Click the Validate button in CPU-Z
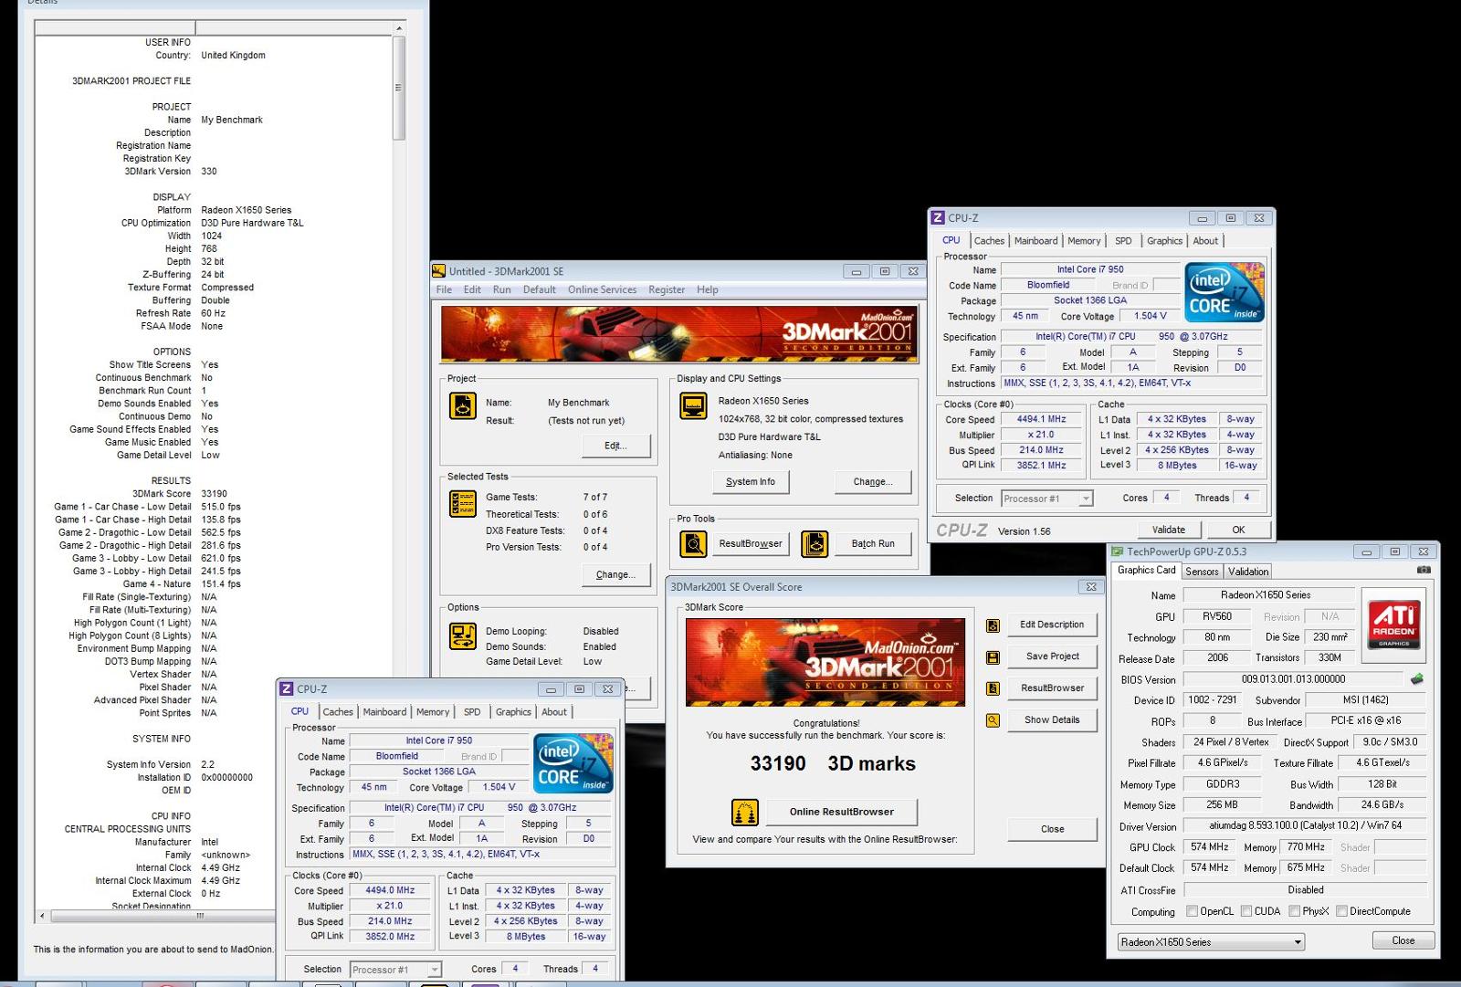 point(1169,530)
